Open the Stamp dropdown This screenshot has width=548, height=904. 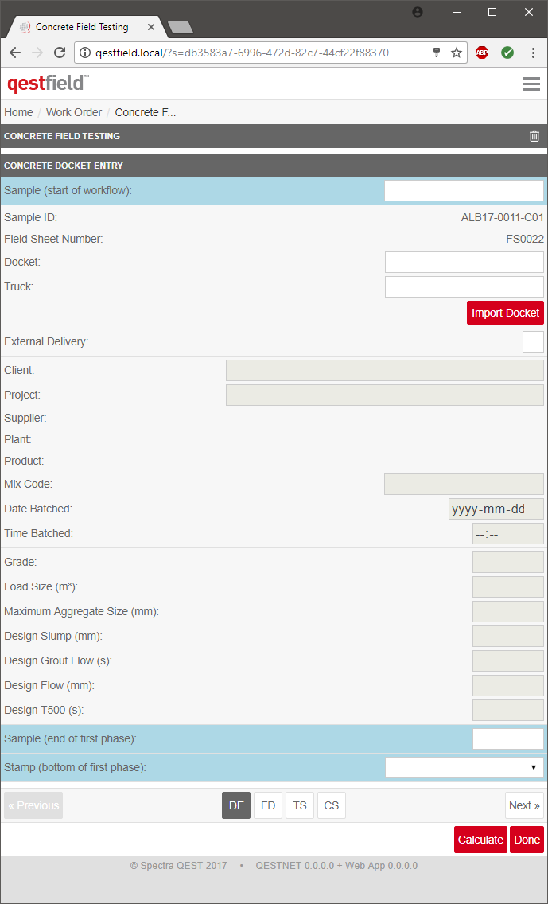pyautogui.click(x=464, y=767)
